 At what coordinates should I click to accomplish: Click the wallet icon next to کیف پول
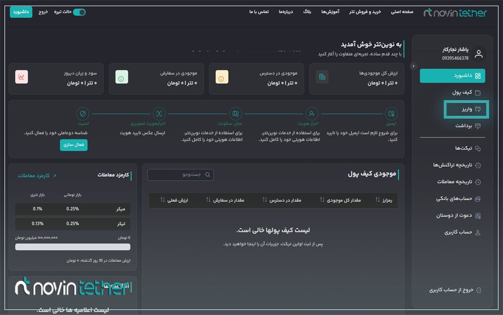pos(478,93)
